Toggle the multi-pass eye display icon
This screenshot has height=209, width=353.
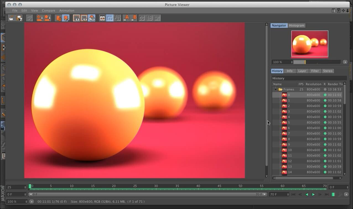(92, 18)
